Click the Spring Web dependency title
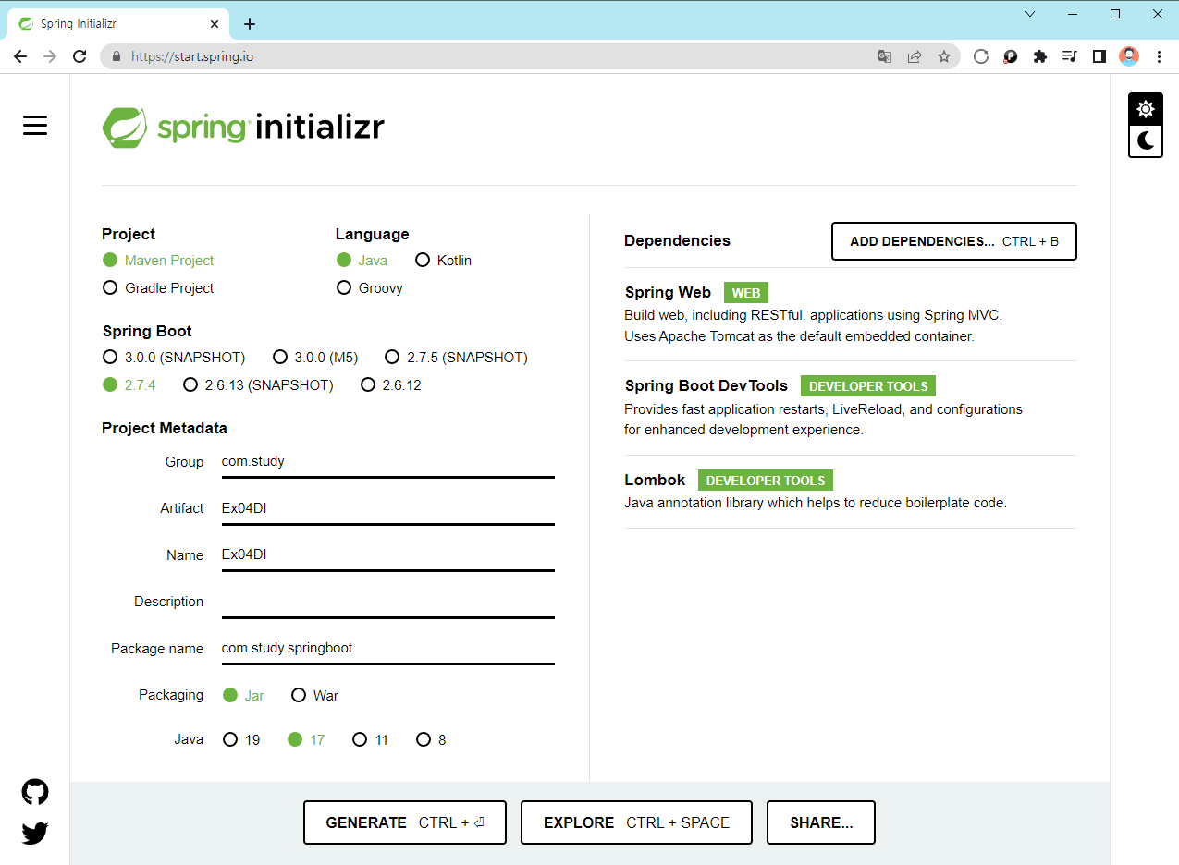 coord(668,293)
